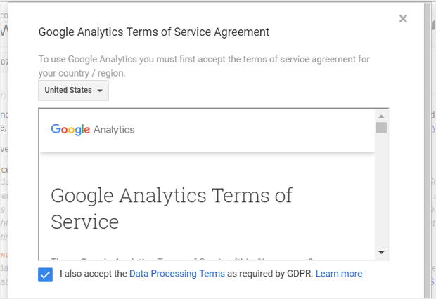The width and height of the screenshot is (436, 299).
Task: Click the Analytics wordmark beside Google logo
Action: pos(114,130)
